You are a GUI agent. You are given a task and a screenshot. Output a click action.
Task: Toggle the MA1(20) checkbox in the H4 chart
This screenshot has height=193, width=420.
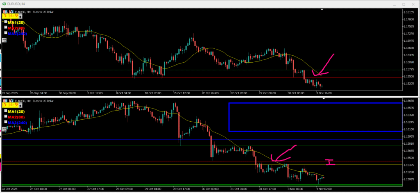pyautogui.click(x=6, y=22)
